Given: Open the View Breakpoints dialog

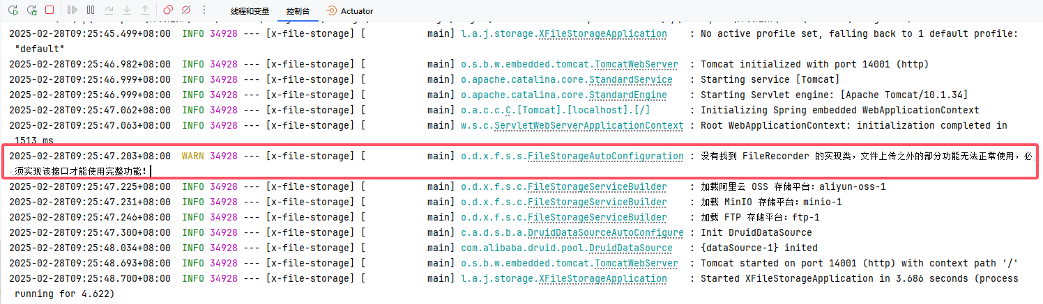Looking at the screenshot, I should pos(167,10).
